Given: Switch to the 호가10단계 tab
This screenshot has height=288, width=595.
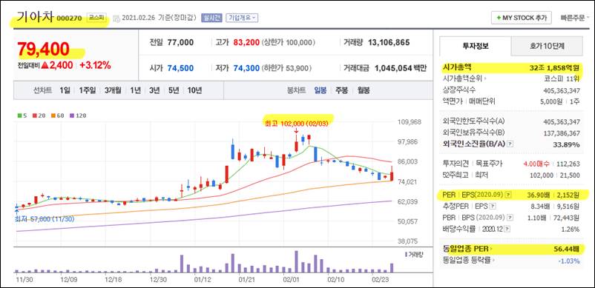Looking at the screenshot, I should [547, 46].
